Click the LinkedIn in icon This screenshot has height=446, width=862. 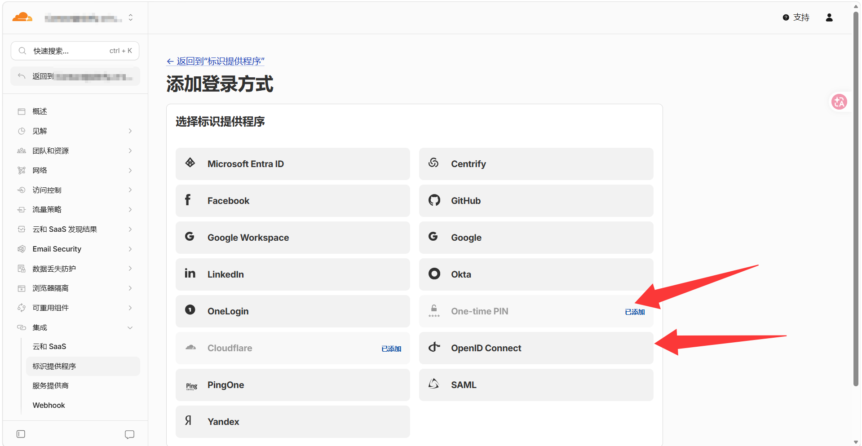(x=190, y=273)
